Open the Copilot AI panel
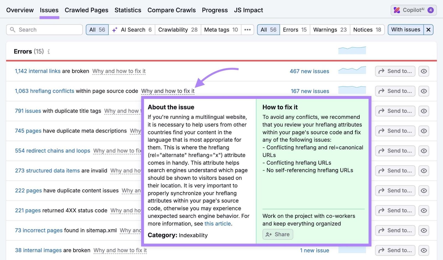 413,10
